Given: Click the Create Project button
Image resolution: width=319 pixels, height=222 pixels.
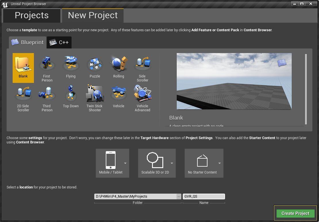Looking at the screenshot, I should tap(295, 213).
